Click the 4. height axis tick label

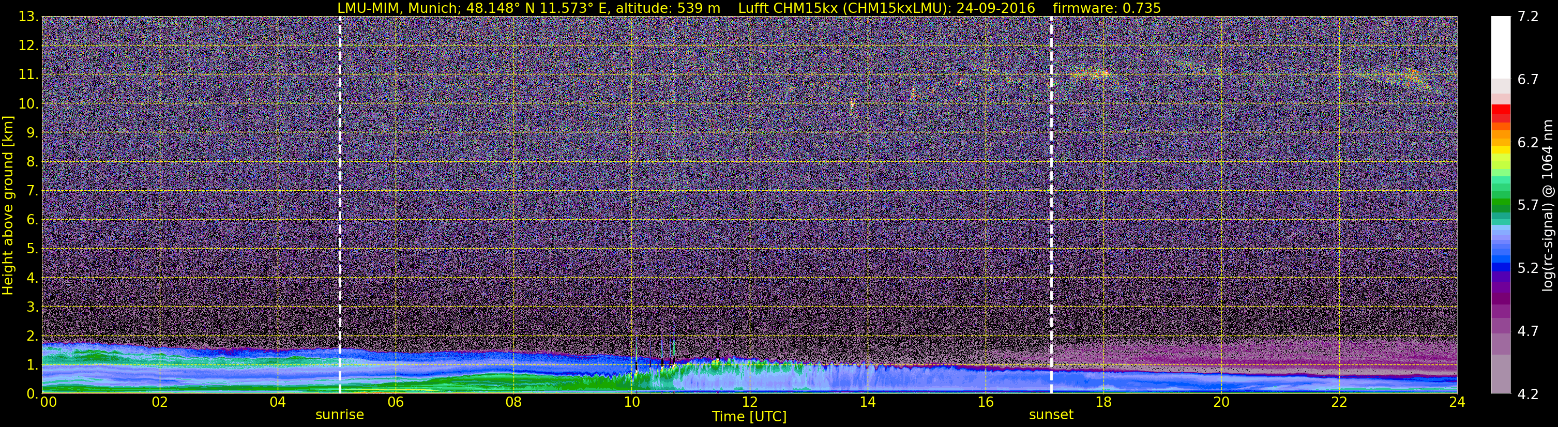[x=32, y=278]
